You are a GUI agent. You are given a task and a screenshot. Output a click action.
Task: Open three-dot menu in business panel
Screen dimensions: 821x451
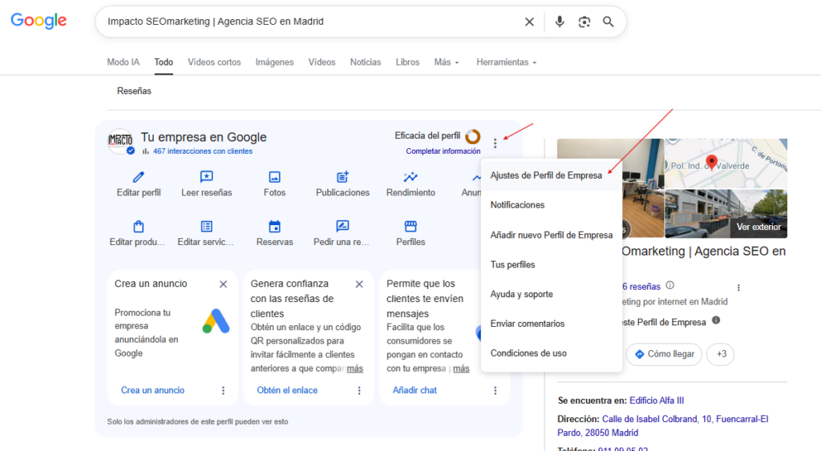[x=738, y=288]
